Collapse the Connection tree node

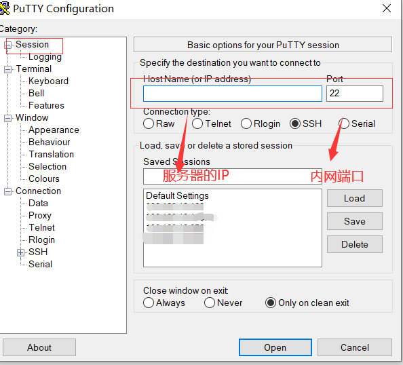8,191
